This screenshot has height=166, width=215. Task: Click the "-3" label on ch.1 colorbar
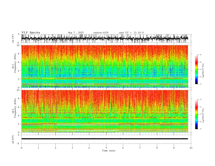(200, 55)
